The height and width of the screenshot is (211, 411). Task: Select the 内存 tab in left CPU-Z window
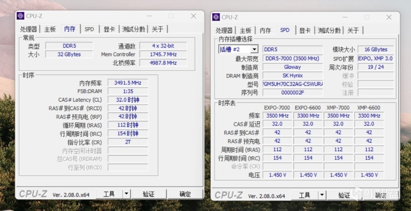point(70,29)
